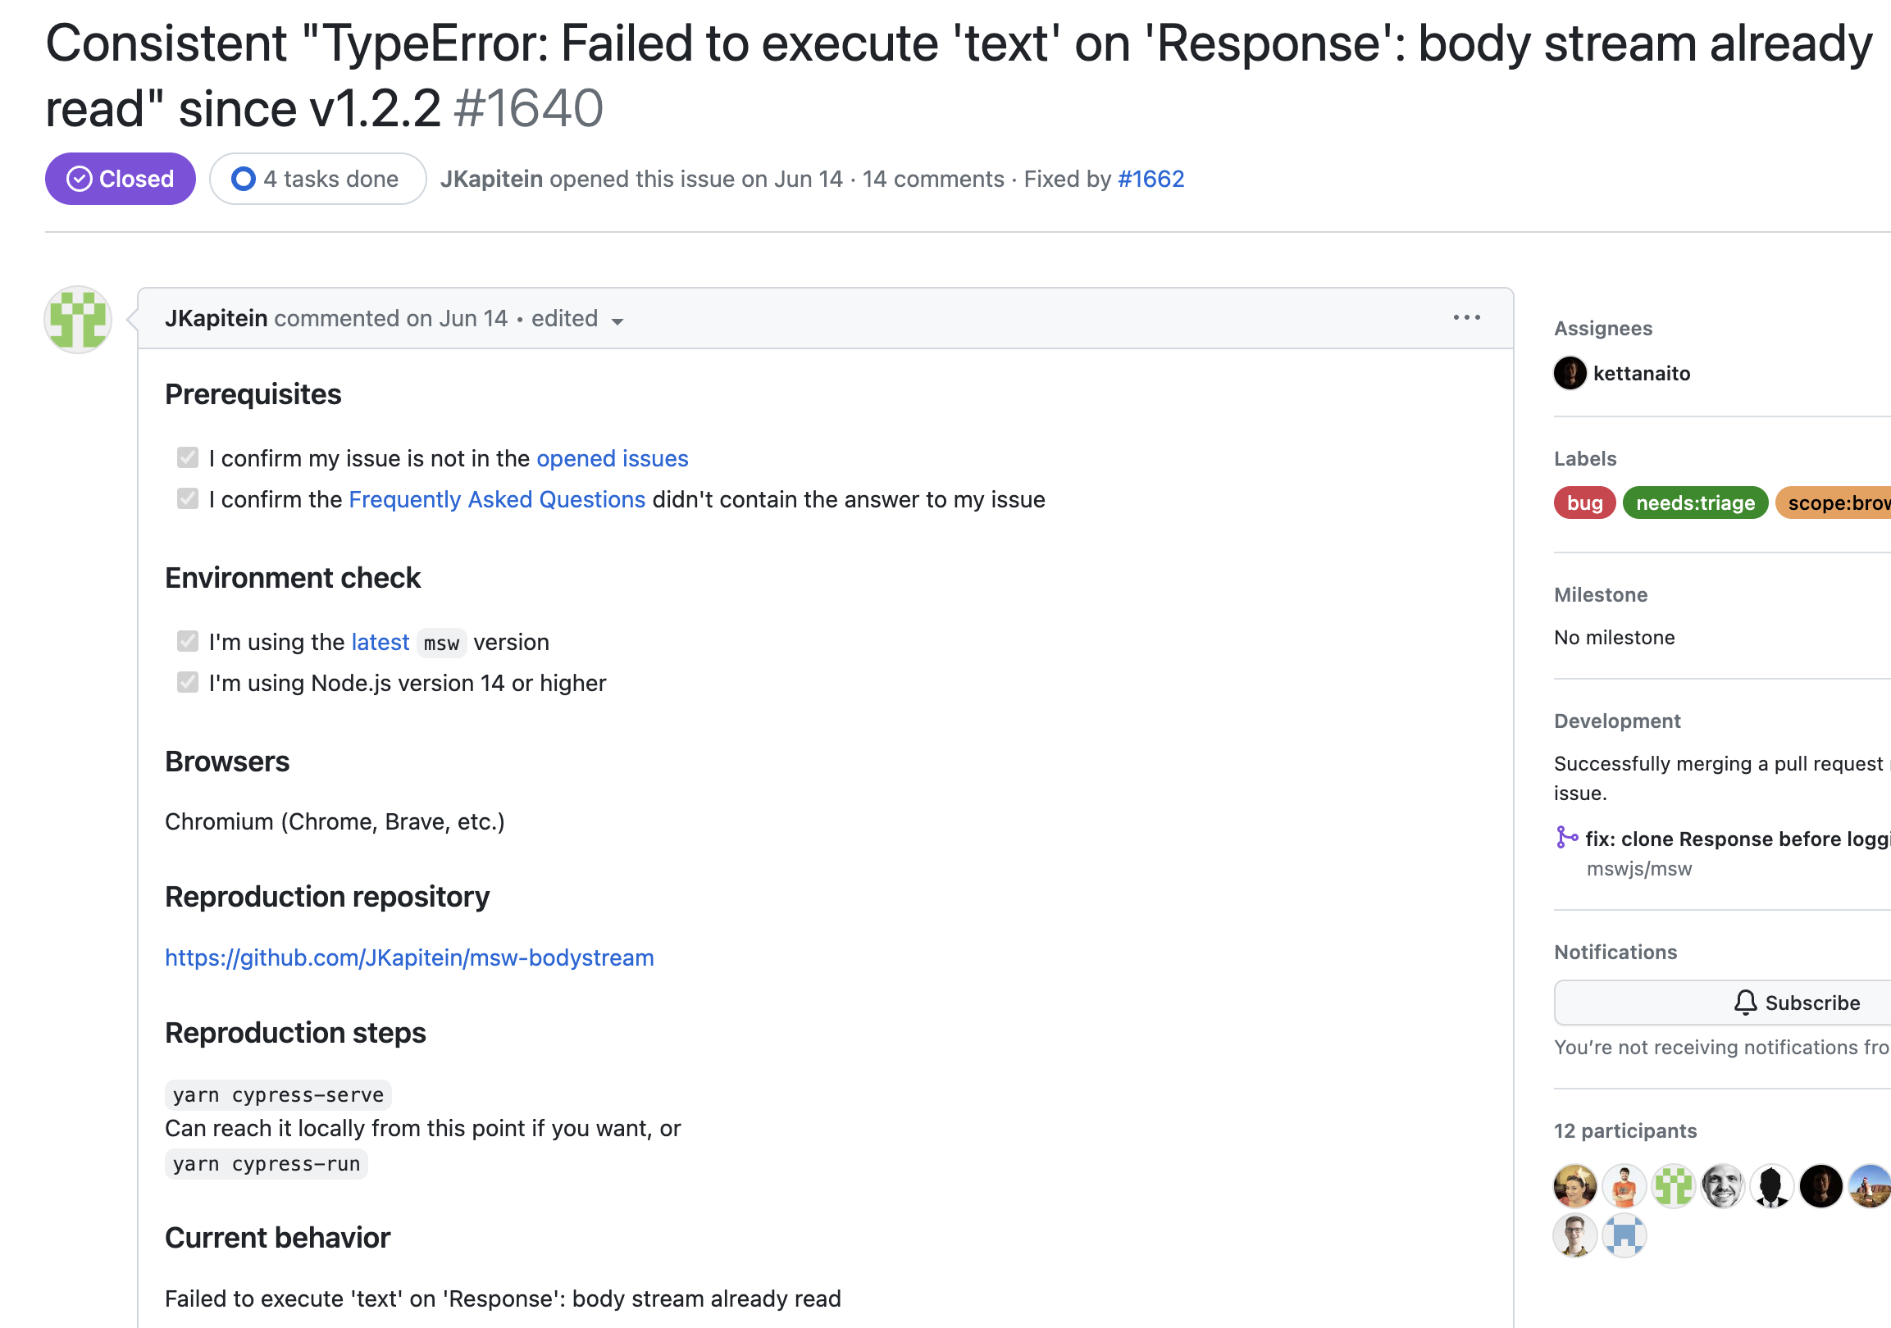Image resolution: width=1891 pixels, height=1328 pixels.
Task: Click the purple Closed status badge
Action: point(121,179)
